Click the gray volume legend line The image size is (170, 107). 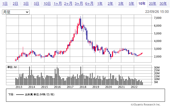coord(20,95)
